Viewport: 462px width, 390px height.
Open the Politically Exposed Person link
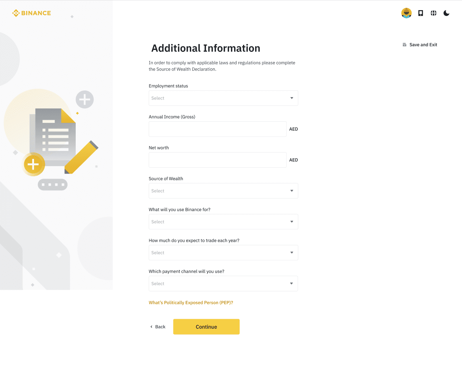point(191,303)
